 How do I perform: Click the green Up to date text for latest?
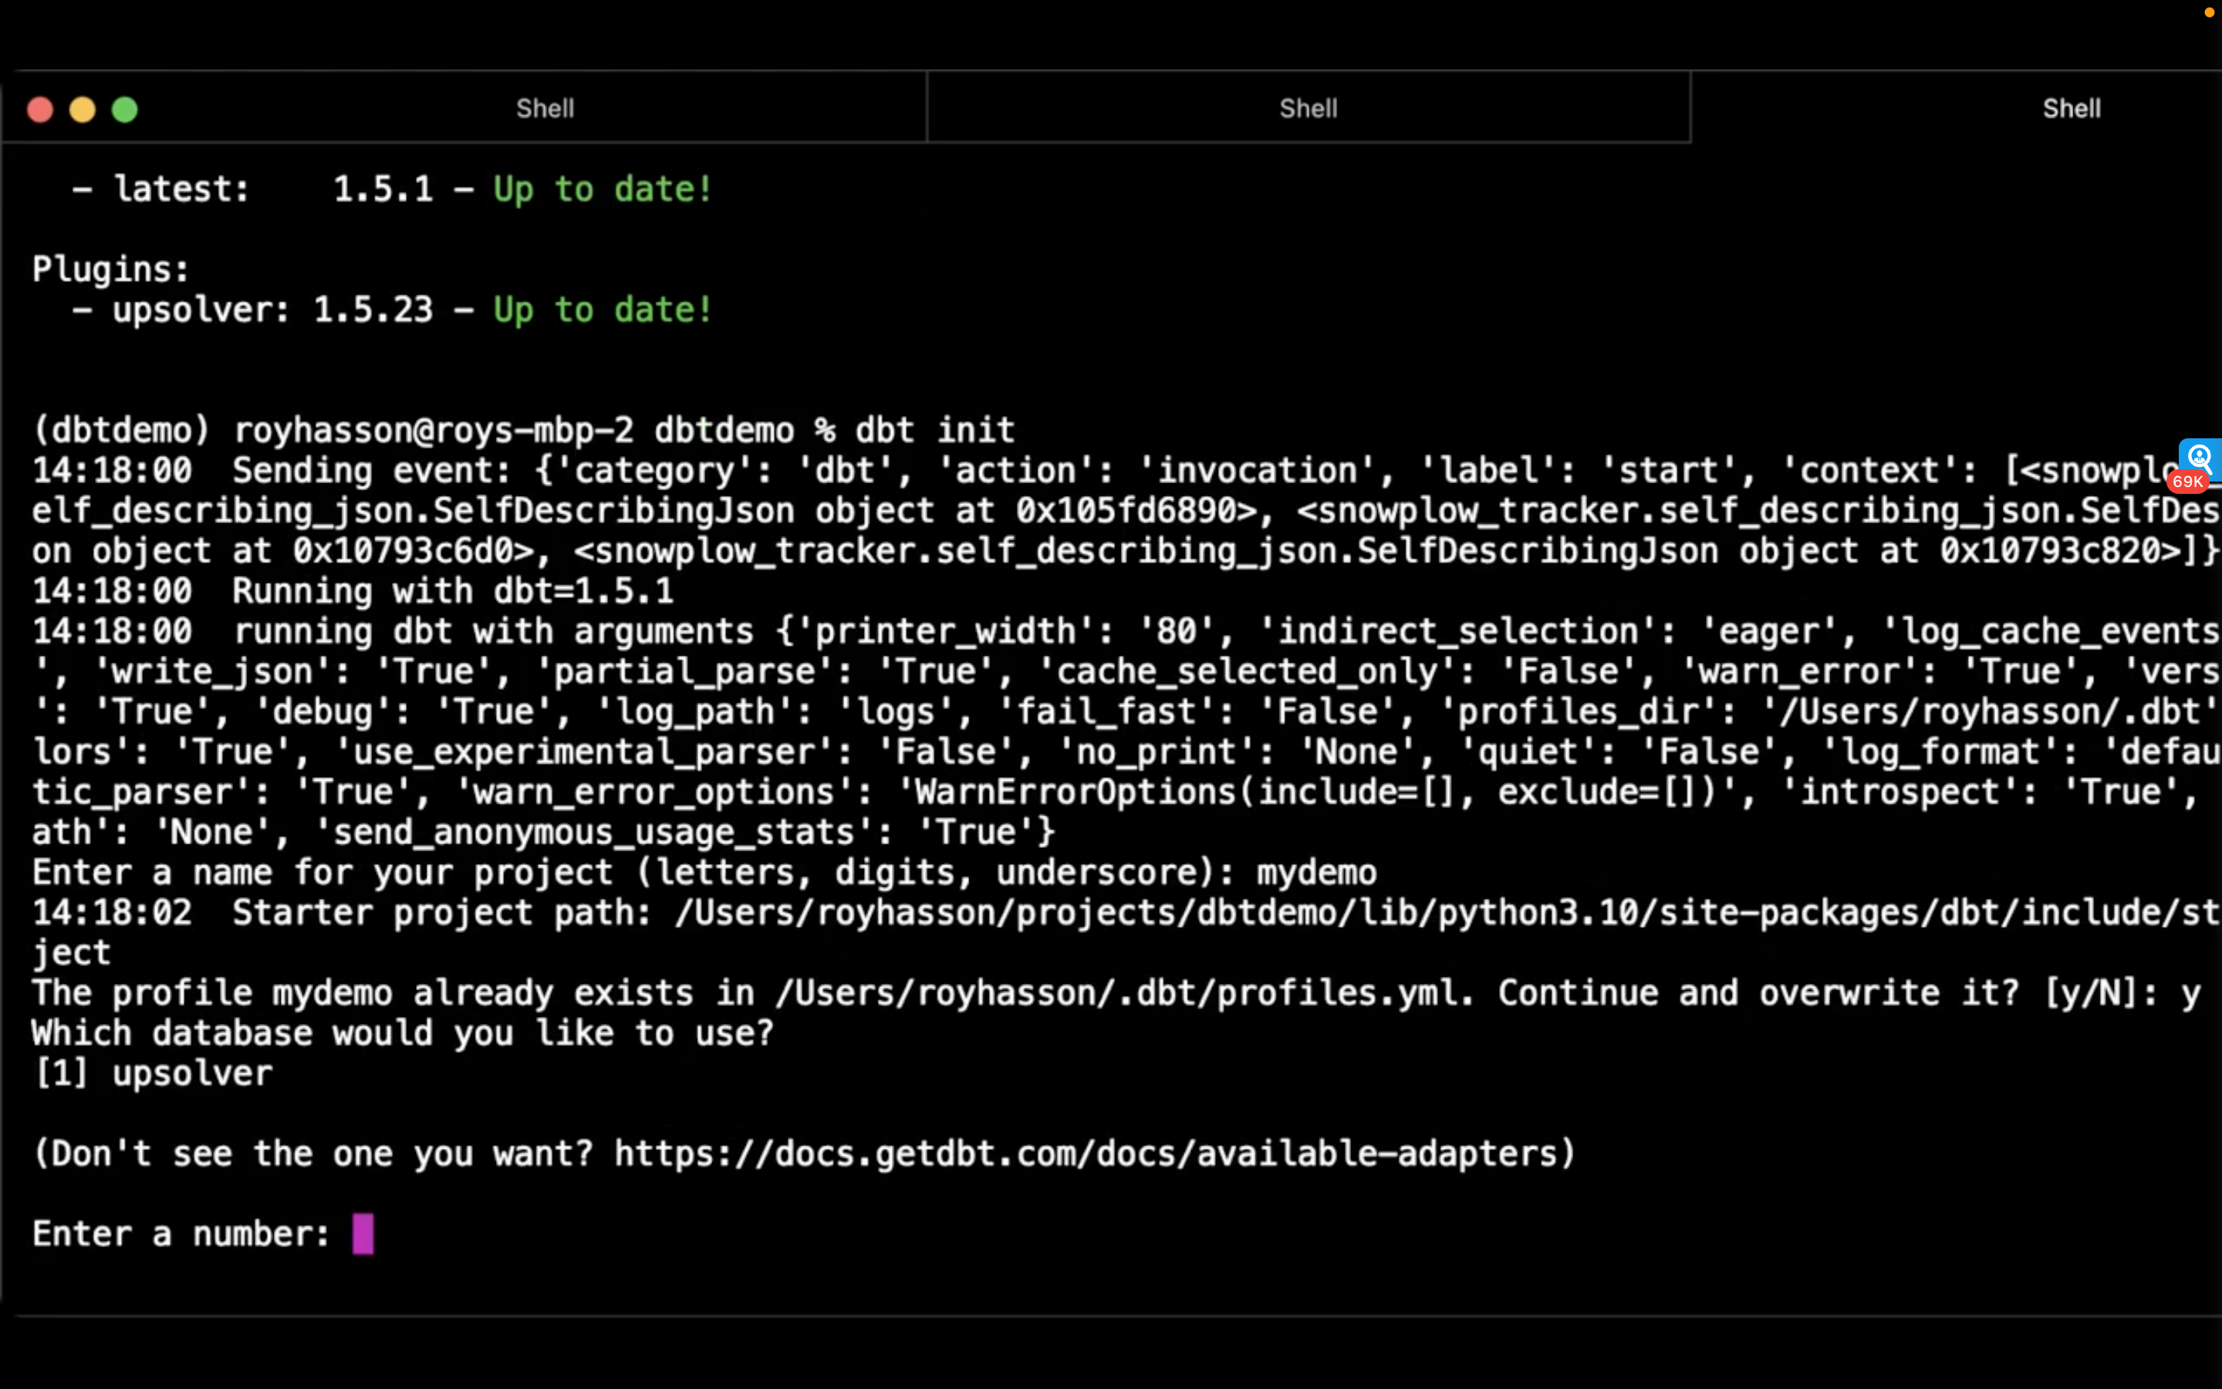click(602, 188)
